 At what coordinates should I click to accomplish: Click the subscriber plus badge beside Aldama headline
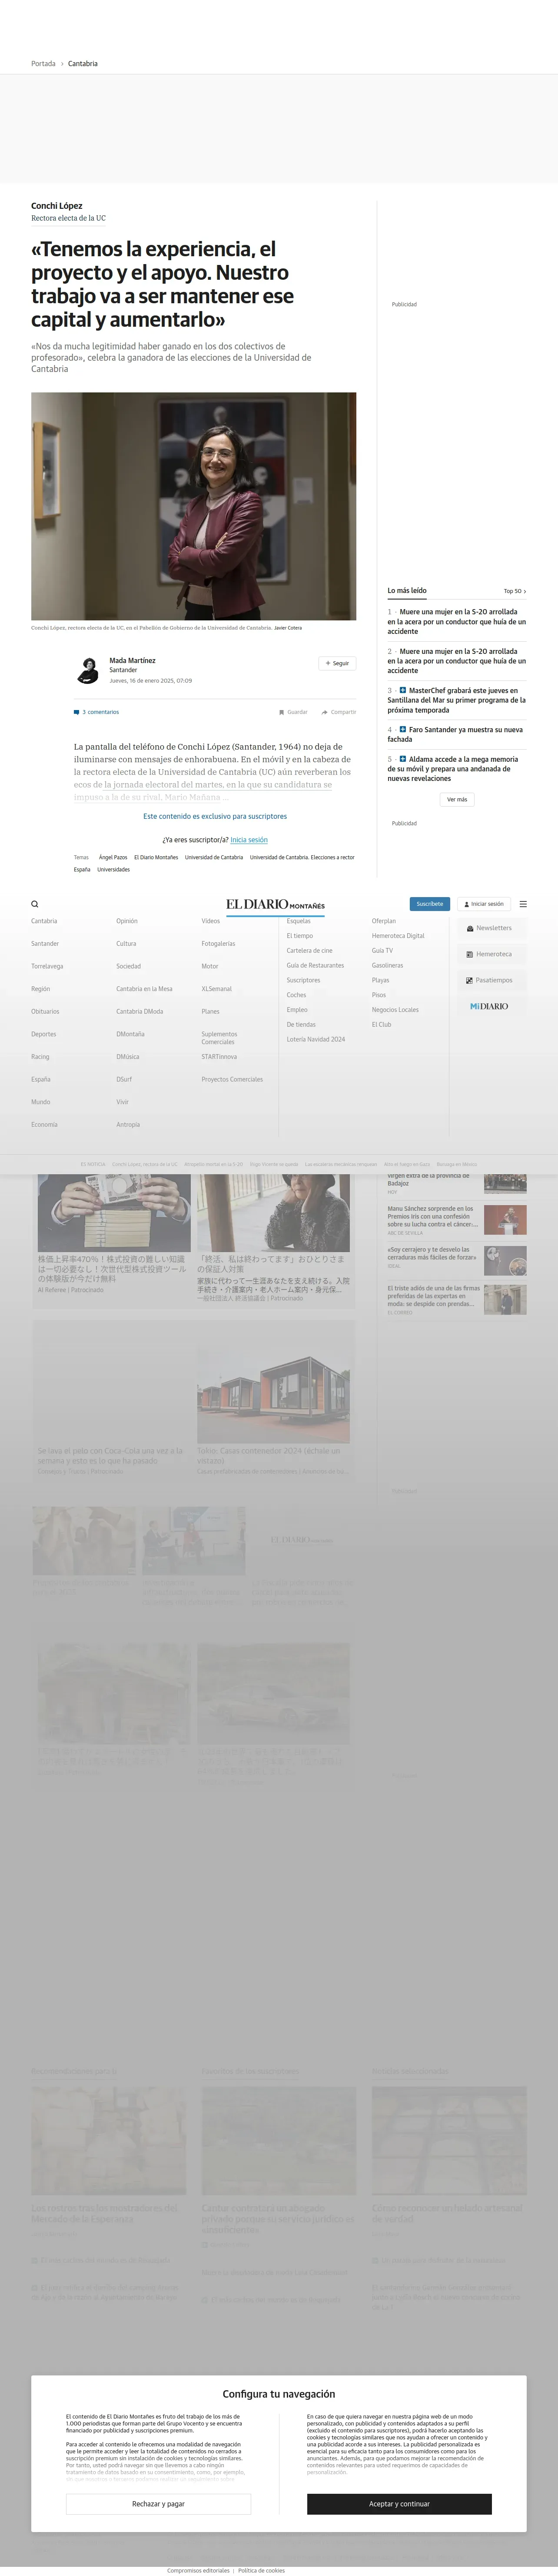tap(402, 759)
